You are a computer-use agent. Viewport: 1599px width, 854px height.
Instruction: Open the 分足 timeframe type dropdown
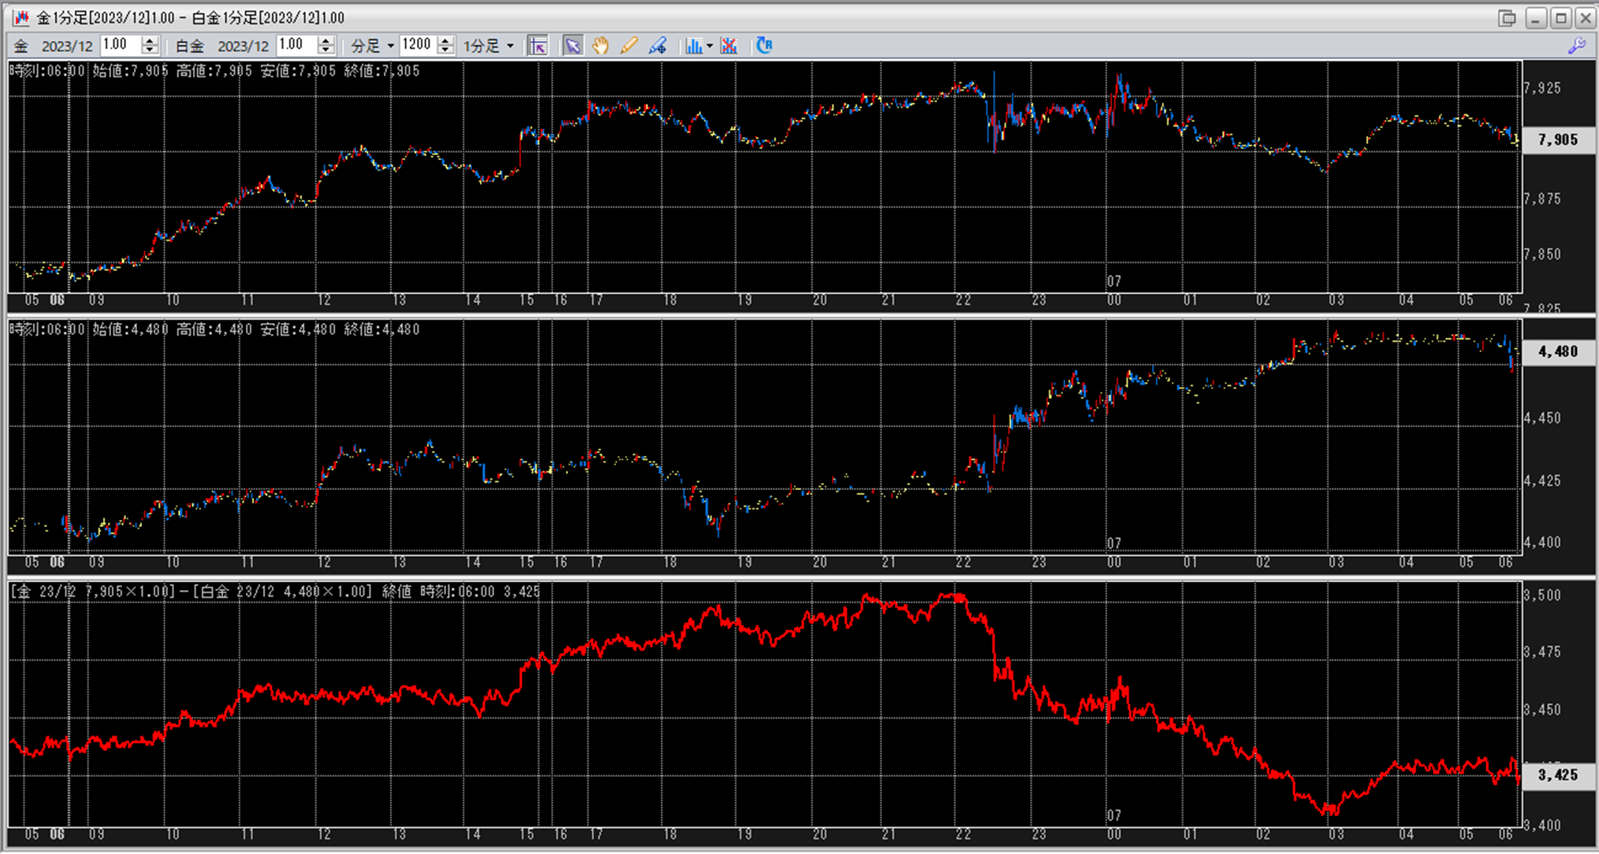(372, 46)
